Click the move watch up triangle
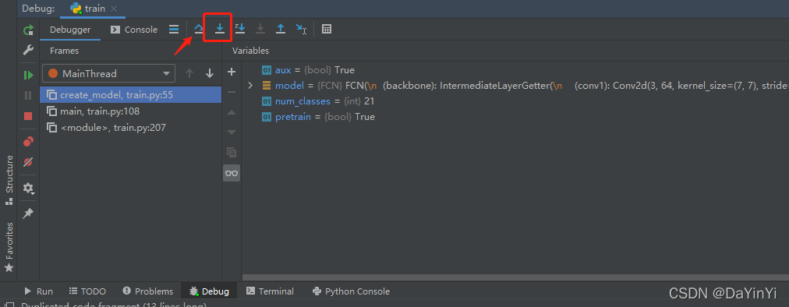The image size is (789, 307). coord(232,113)
